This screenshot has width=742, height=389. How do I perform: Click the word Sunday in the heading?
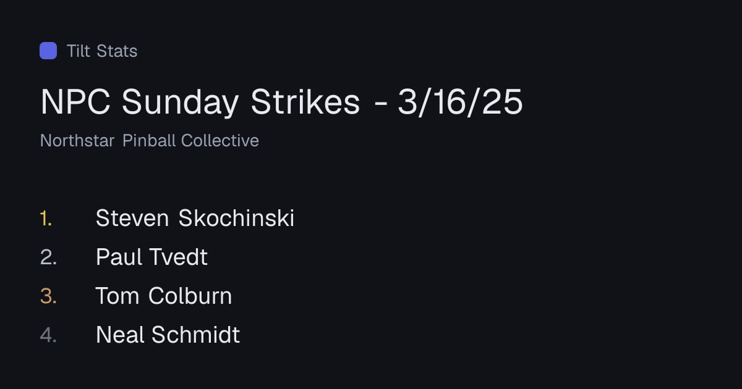point(181,102)
